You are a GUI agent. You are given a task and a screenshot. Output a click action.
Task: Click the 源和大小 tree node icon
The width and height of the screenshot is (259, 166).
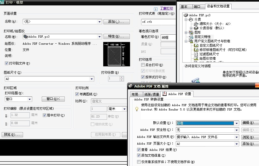click(x=196, y=24)
